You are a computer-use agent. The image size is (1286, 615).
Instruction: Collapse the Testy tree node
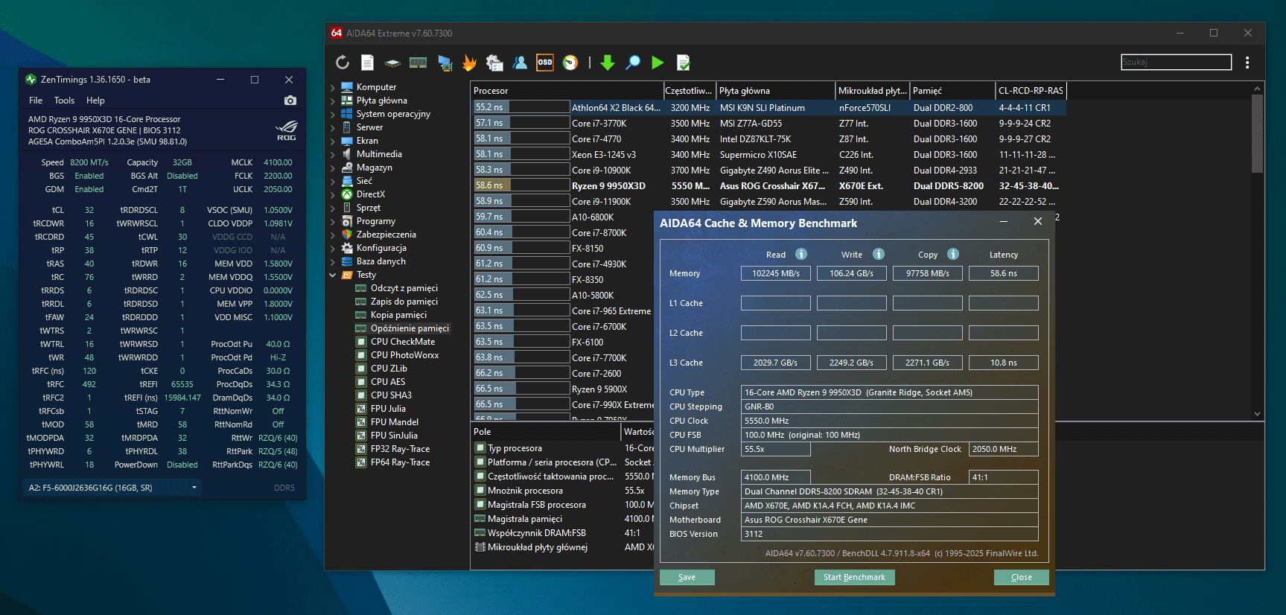point(333,275)
